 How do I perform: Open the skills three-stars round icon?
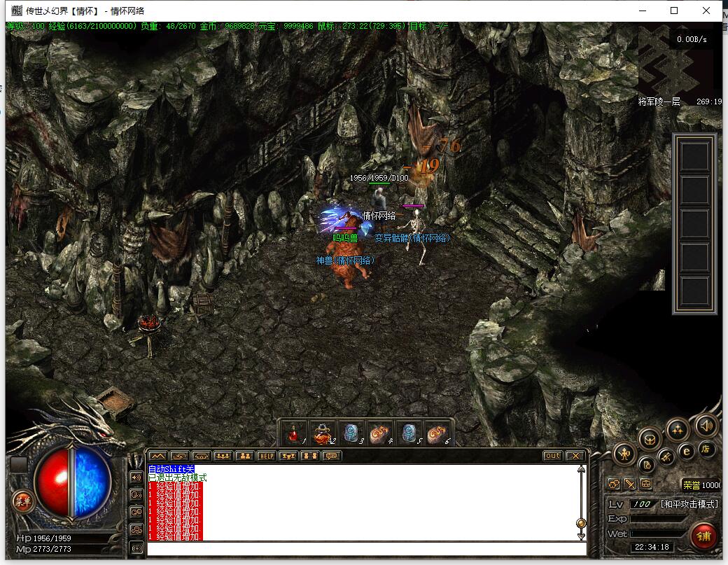(677, 430)
